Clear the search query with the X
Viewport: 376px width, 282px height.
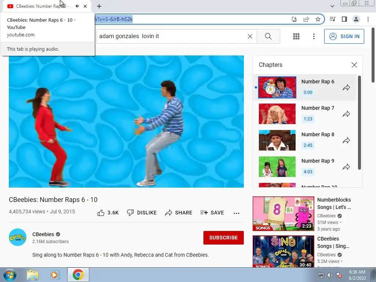(x=250, y=36)
